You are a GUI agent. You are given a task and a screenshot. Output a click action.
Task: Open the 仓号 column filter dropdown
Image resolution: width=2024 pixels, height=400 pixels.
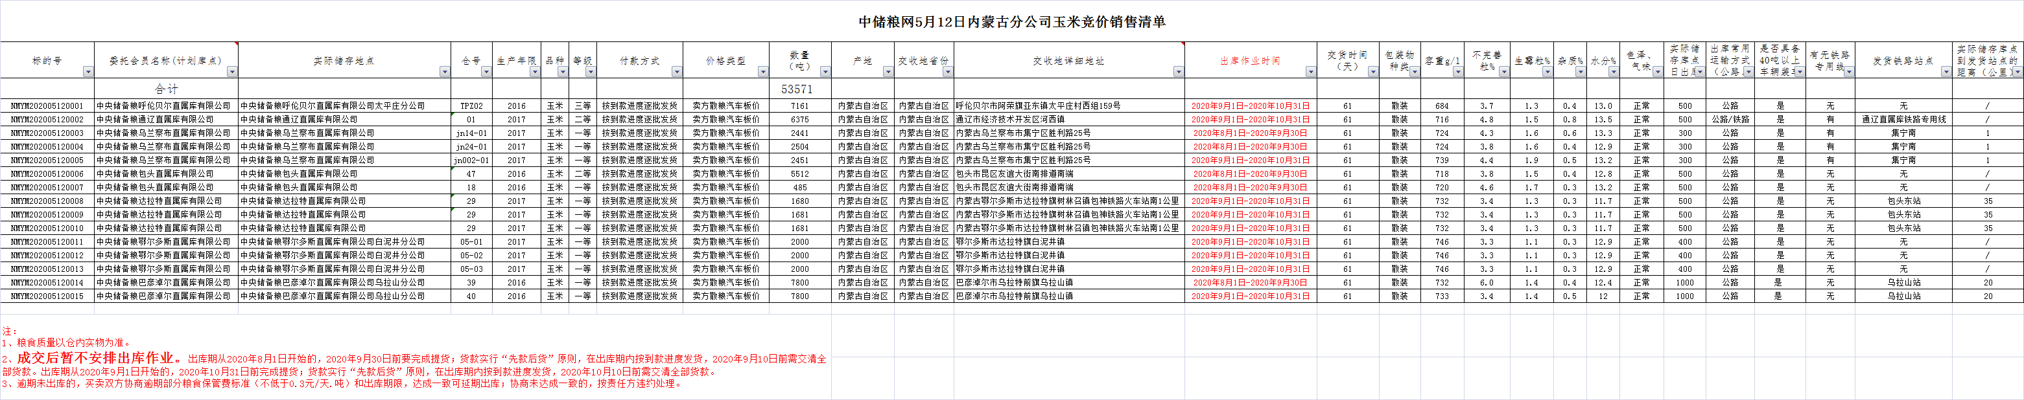[x=486, y=72]
